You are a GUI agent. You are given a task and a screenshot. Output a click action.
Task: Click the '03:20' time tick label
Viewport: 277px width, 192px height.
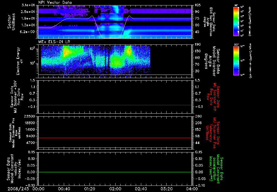click(166, 189)
